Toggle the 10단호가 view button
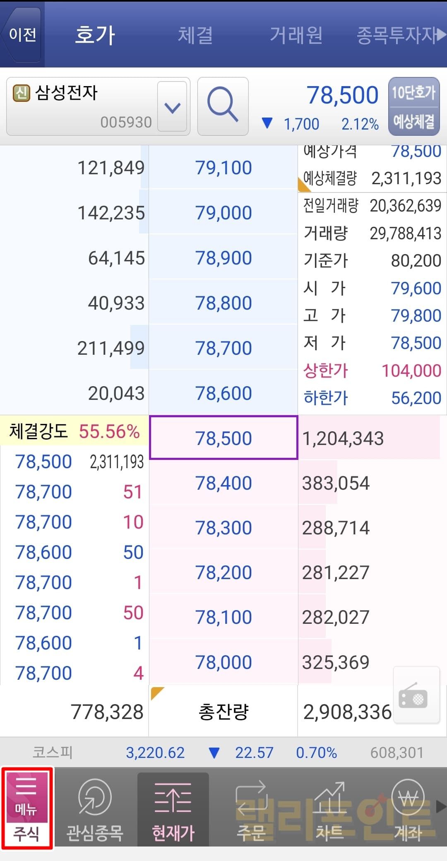 (413, 93)
